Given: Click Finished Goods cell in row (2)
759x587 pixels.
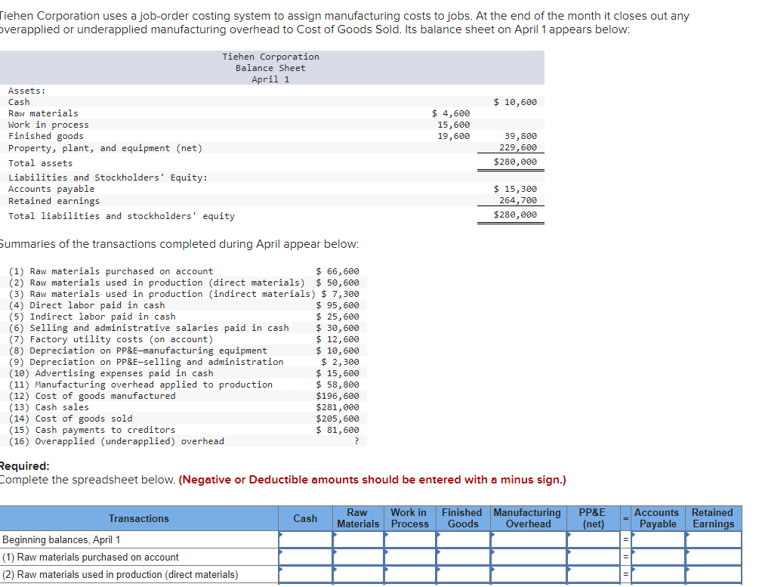Looking at the screenshot, I should pyautogui.click(x=463, y=574).
